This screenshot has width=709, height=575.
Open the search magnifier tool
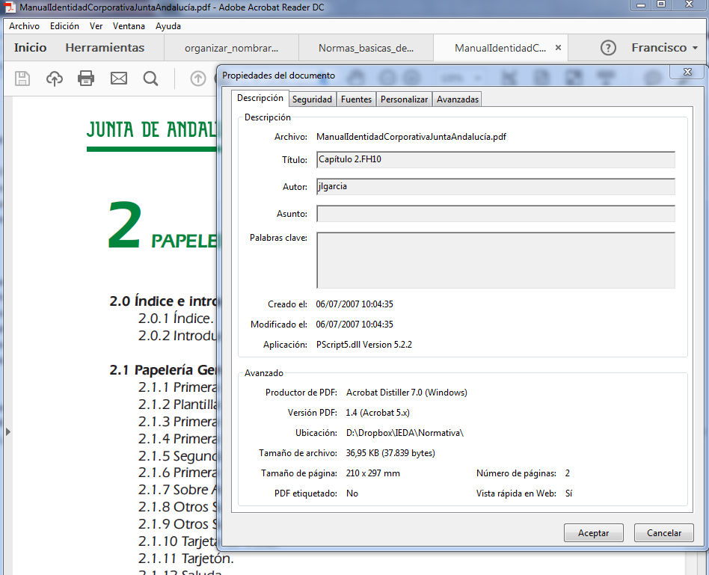[x=150, y=79]
